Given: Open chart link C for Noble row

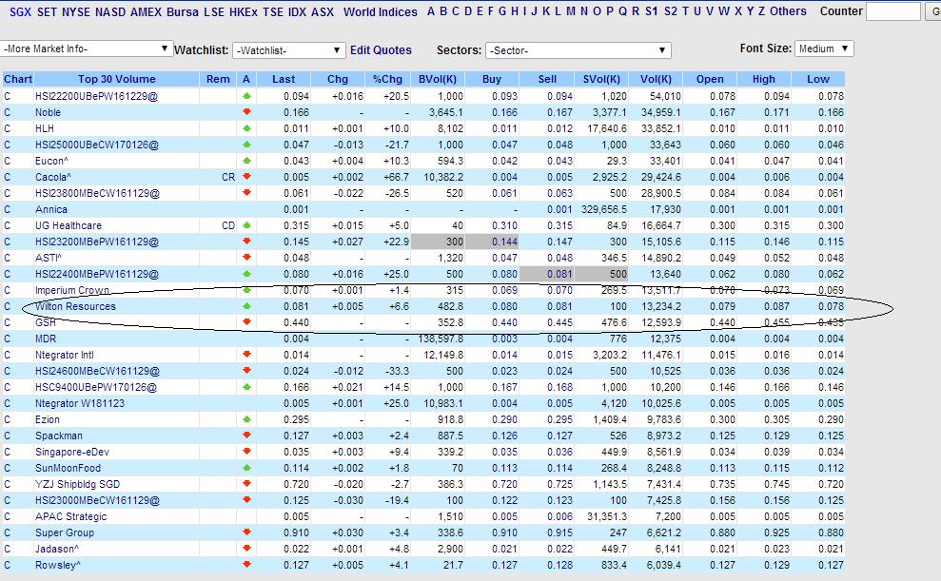Looking at the screenshot, I should (8, 113).
